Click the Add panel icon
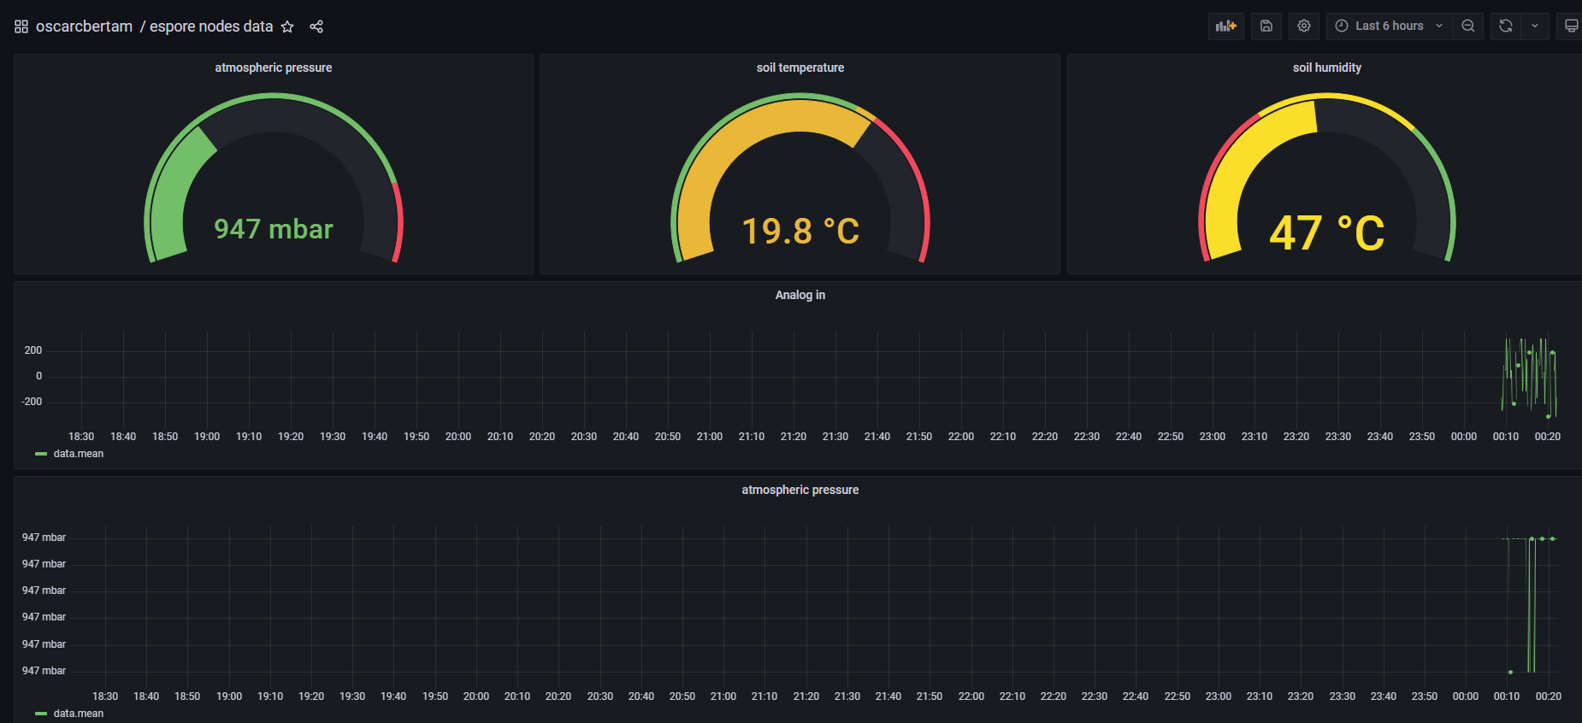 [x=1226, y=26]
